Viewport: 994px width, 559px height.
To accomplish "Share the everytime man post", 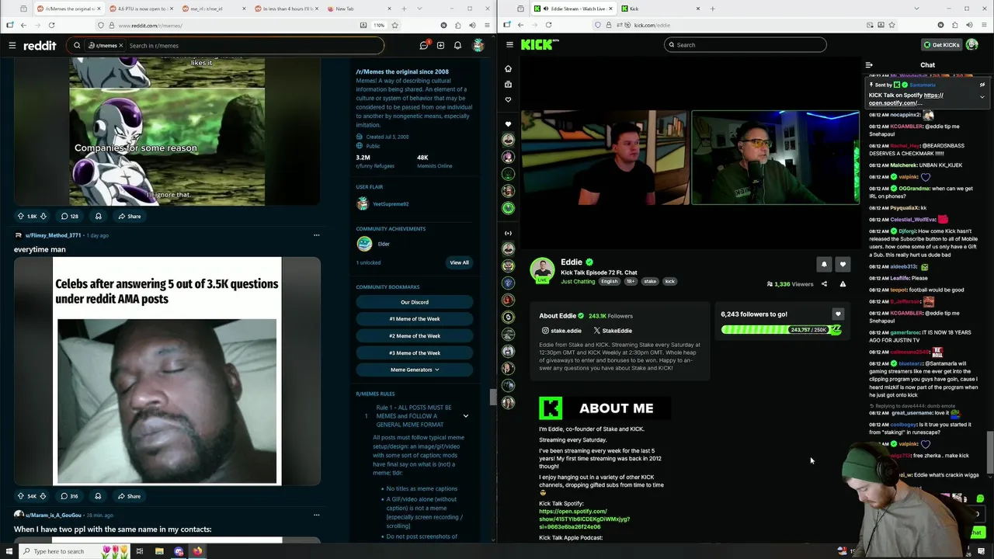I will pos(129,496).
